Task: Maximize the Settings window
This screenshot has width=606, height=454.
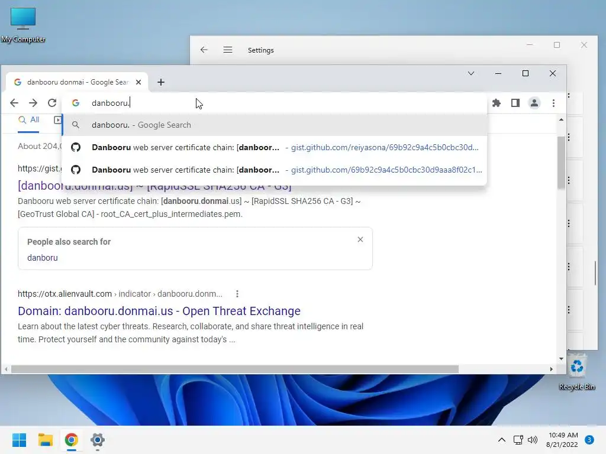Action: (x=557, y=45)
